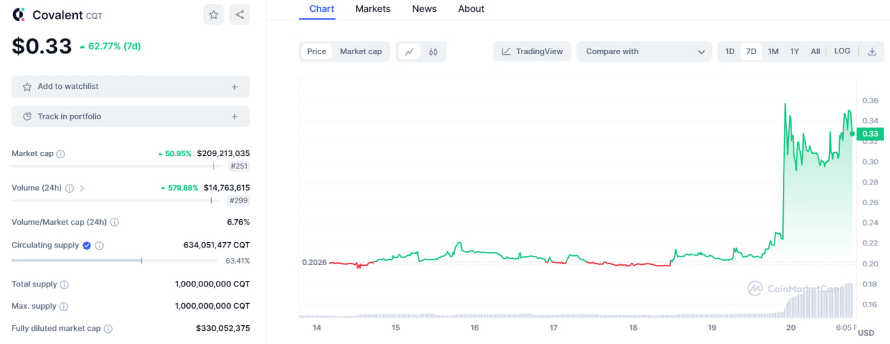Viewport: 890px width, 344px height.
Task: Download chart data icon
Action: tap(872, 51)
